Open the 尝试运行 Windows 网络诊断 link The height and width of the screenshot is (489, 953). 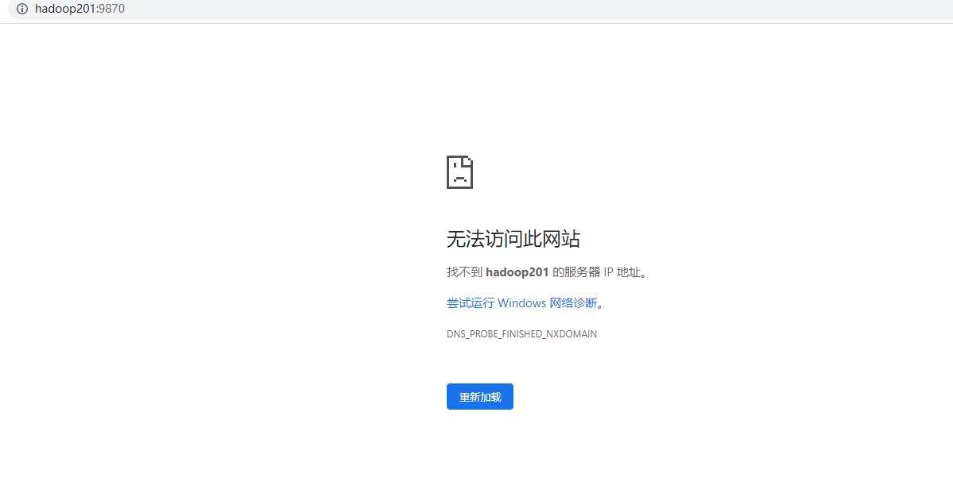[522, 302]
